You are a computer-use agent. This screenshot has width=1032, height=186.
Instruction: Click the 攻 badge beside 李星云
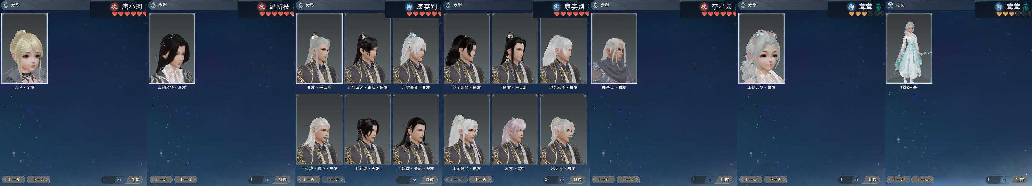coord(704,7)
